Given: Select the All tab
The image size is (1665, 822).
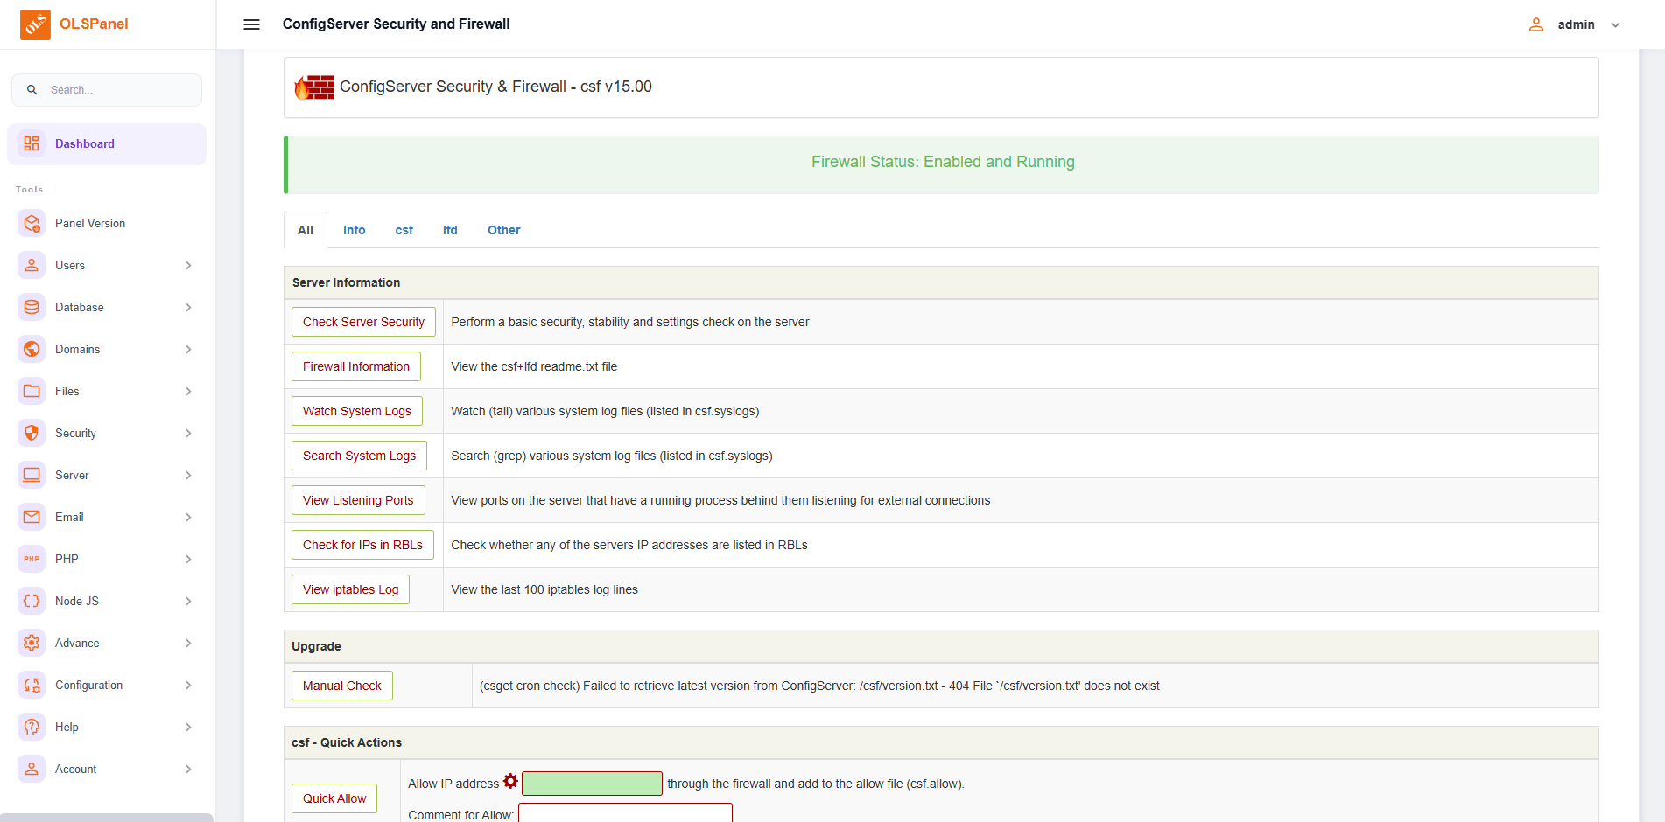Looking at the screenshot, I should click(306, 230).
